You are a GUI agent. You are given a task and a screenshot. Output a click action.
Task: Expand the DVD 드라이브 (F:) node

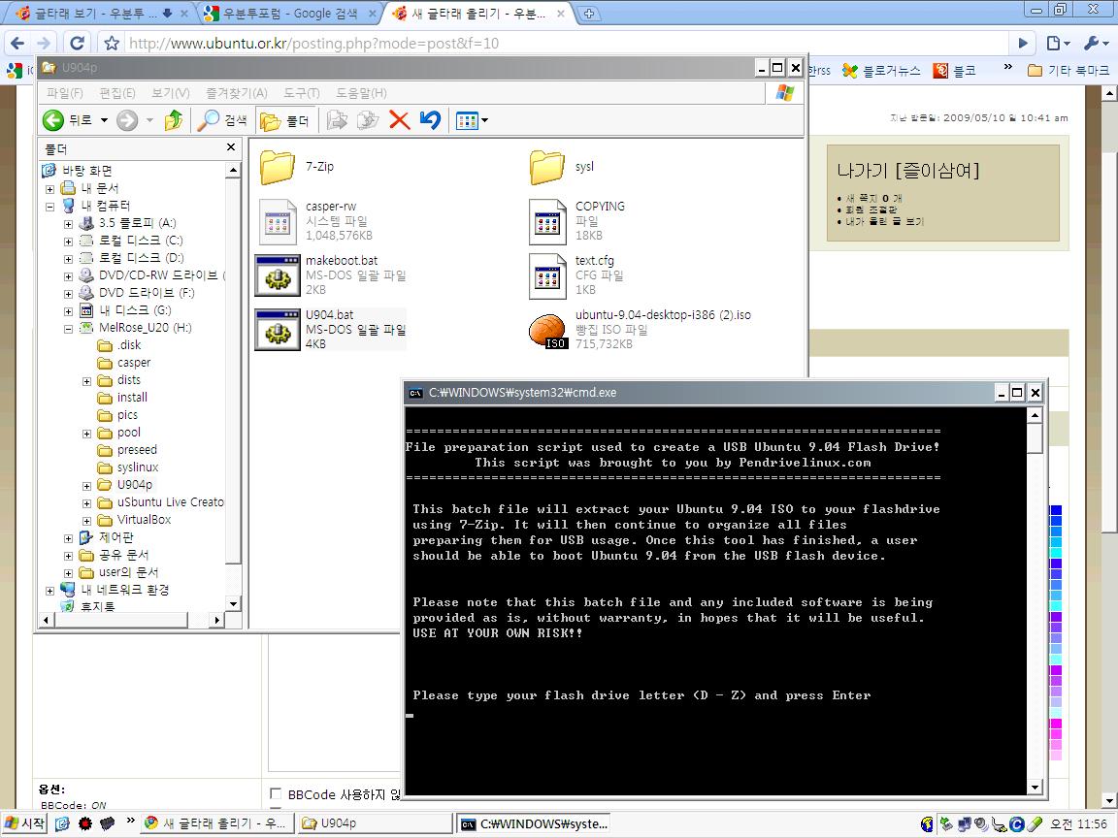click(69, 294)
